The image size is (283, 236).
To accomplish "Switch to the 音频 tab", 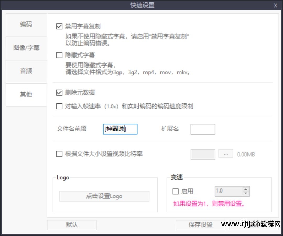I will 26,71.
